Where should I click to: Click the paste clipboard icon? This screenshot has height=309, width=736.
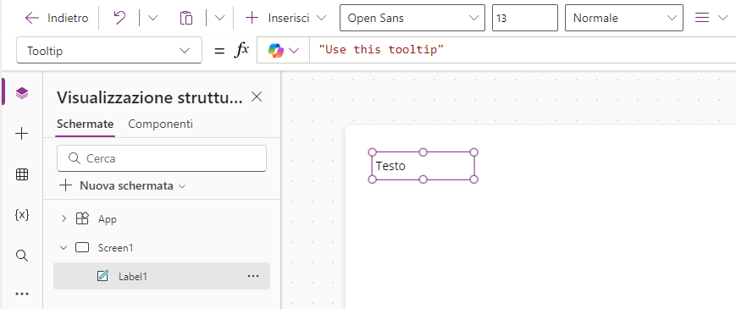coord(186,19)
